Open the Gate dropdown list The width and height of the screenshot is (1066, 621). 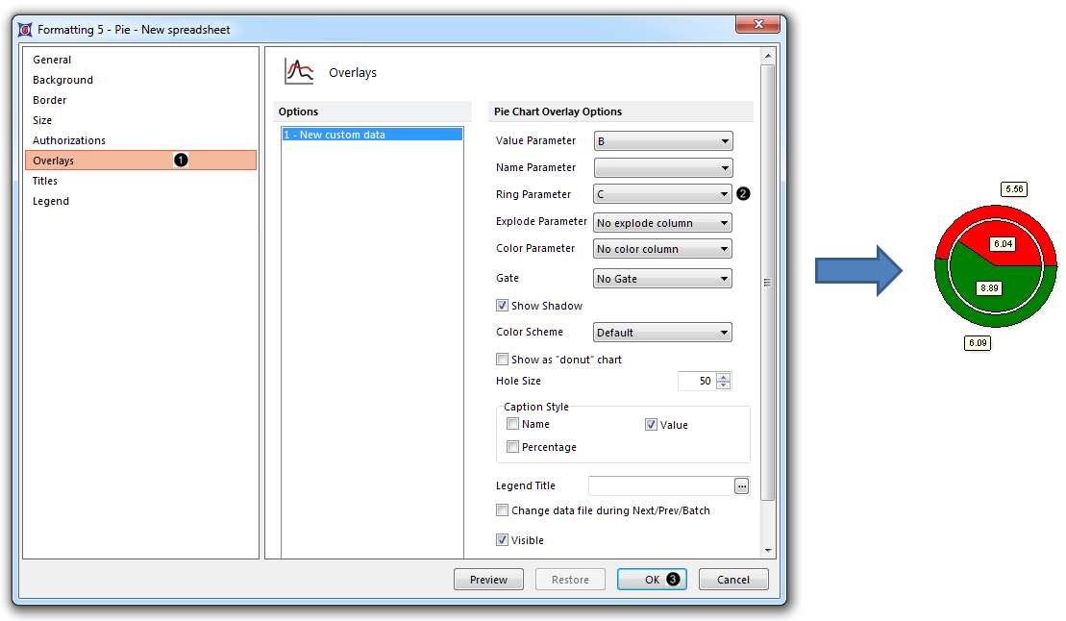[662, 279]
